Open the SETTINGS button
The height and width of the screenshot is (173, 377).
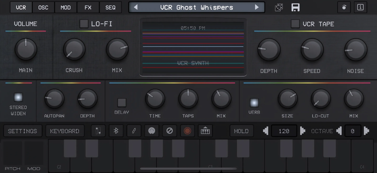click(23, 131)
